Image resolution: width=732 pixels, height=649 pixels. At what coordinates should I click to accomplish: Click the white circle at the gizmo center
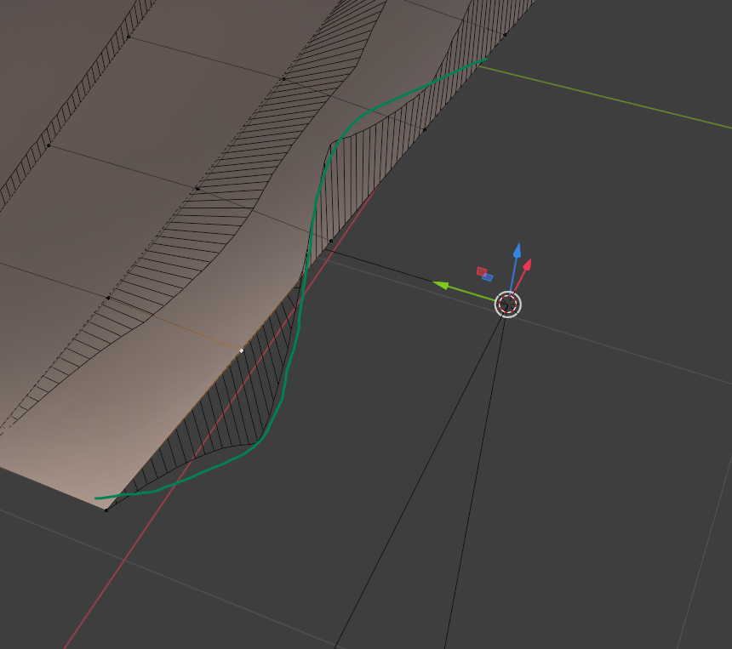click(x=507, y=304)
